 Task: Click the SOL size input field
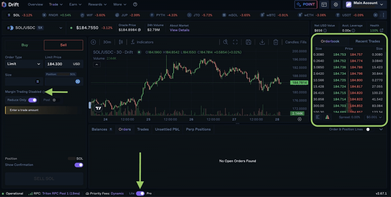(24, 81)
